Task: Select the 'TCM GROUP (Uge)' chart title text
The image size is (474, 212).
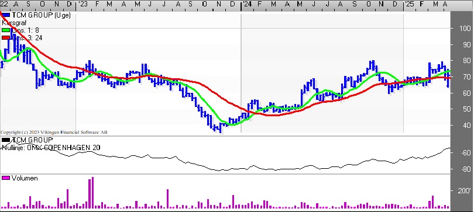Action: [x=41, y=15]
